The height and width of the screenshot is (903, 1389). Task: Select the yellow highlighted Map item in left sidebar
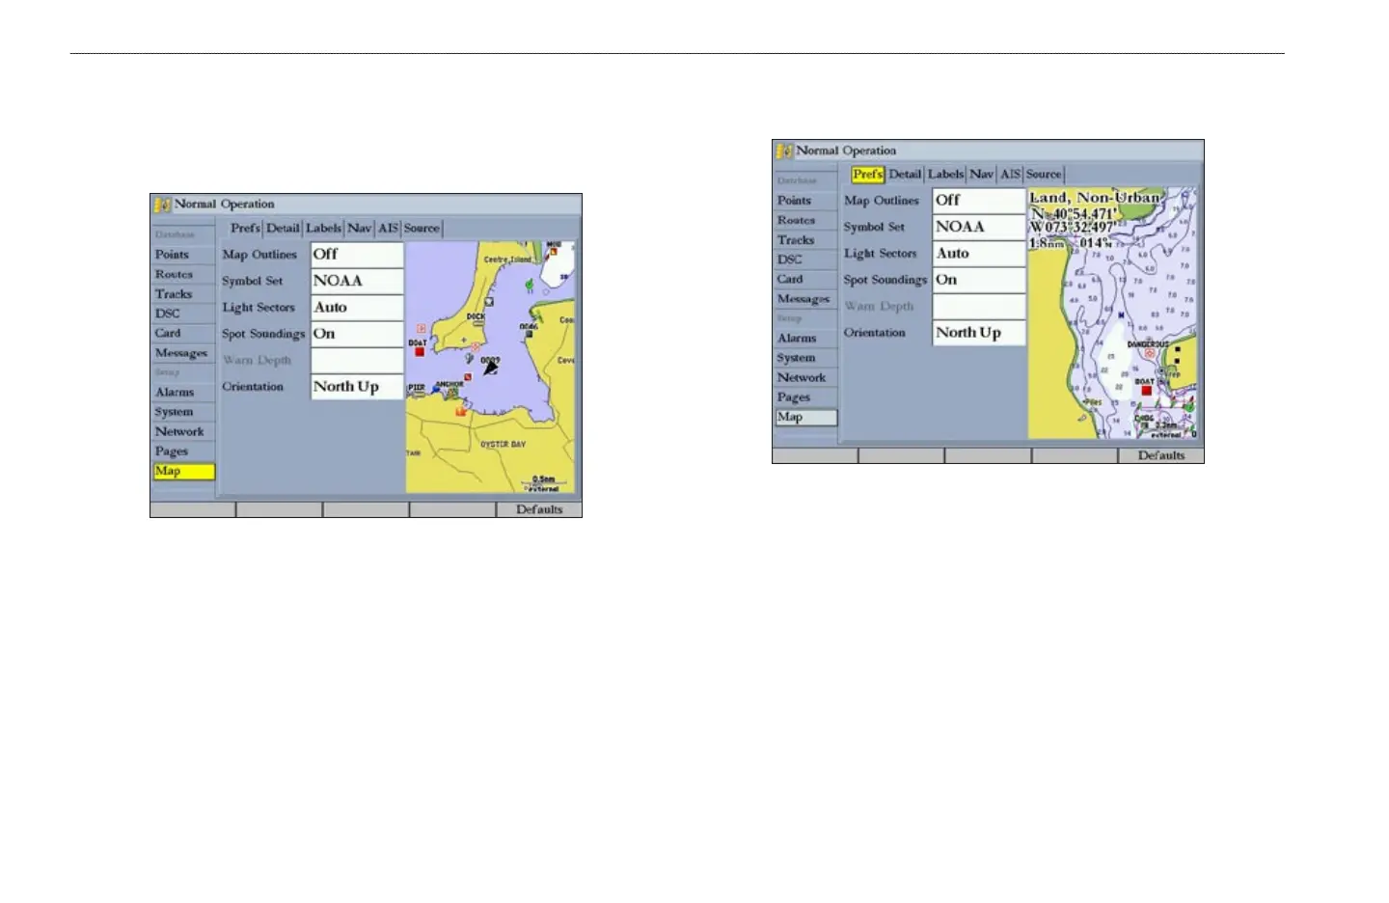coord(183,472)
